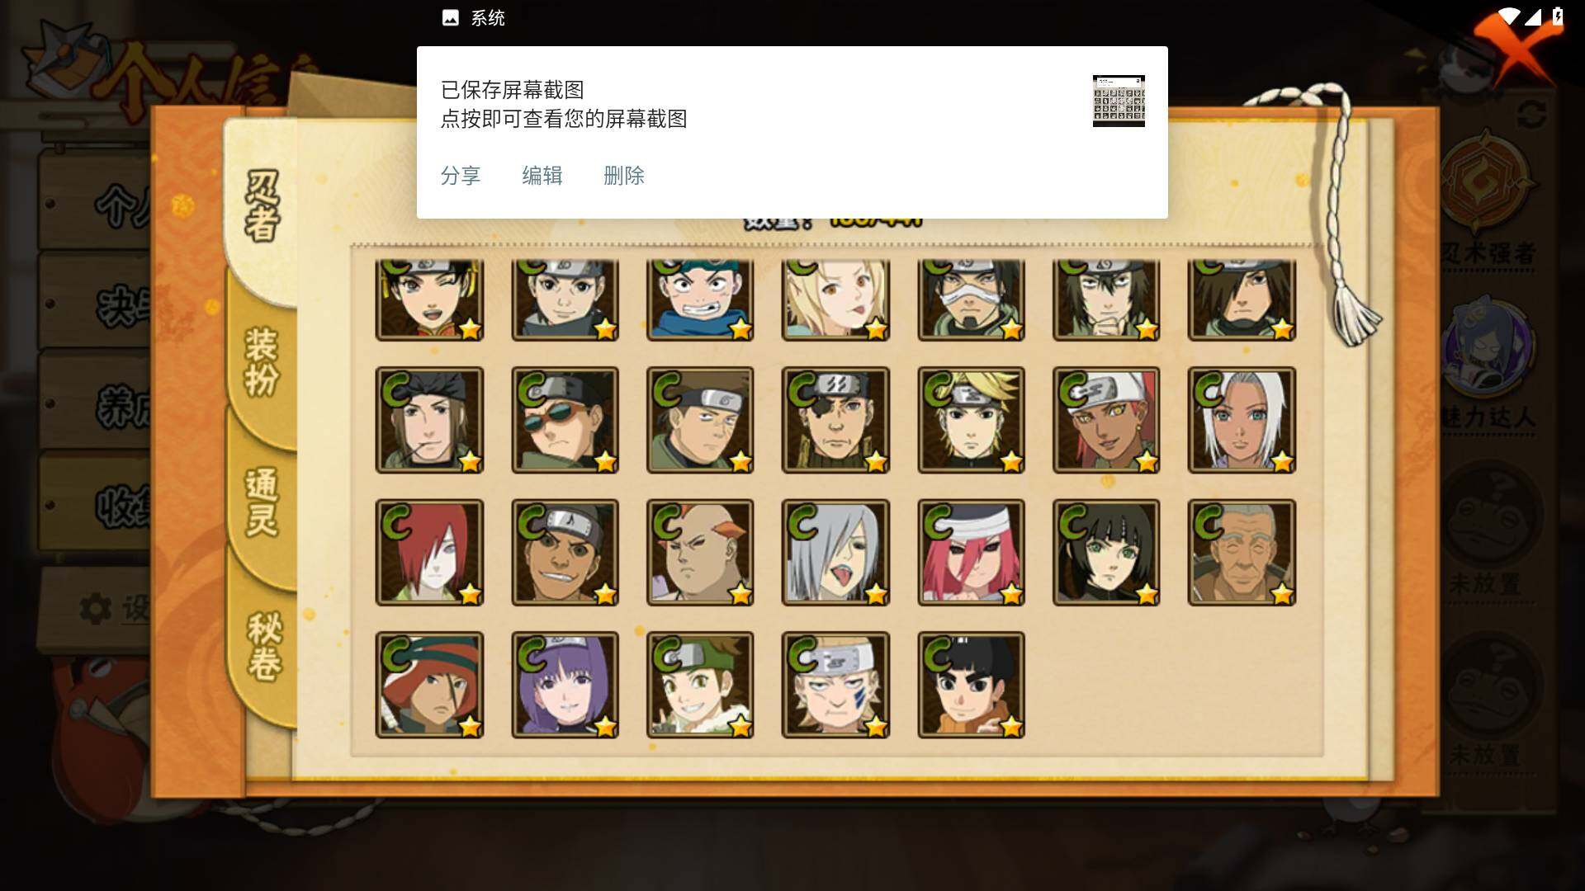This screenshot has height=891, width=1585.
Task: Select the dark-skinned ninja with white bandana
Action: pyautogui.click(x=1106, y=420)
